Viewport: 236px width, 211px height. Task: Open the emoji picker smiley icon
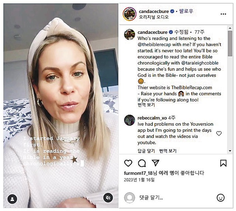tap(221, 198)
